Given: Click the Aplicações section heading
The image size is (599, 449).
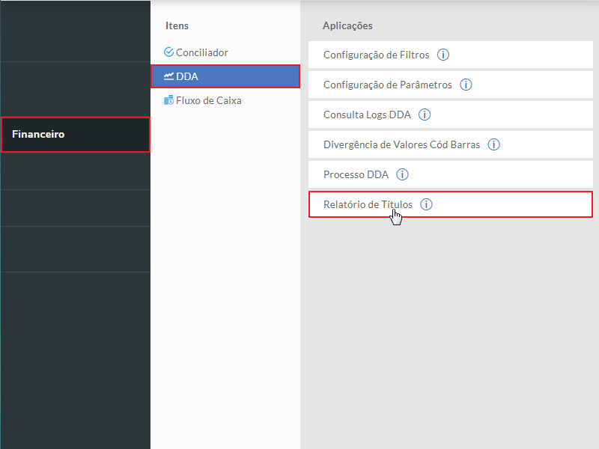Looking at the screenshot, I should 347,25.
